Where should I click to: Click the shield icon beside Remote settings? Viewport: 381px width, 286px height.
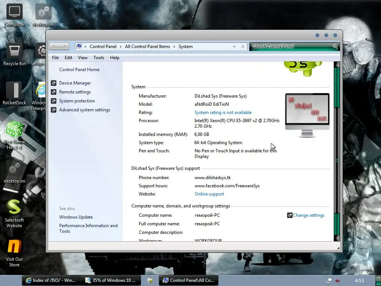54,92
